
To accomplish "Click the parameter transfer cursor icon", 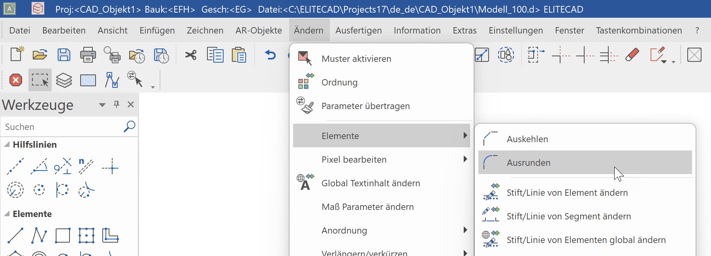I will pyautogui.click(x=135, y=79).
